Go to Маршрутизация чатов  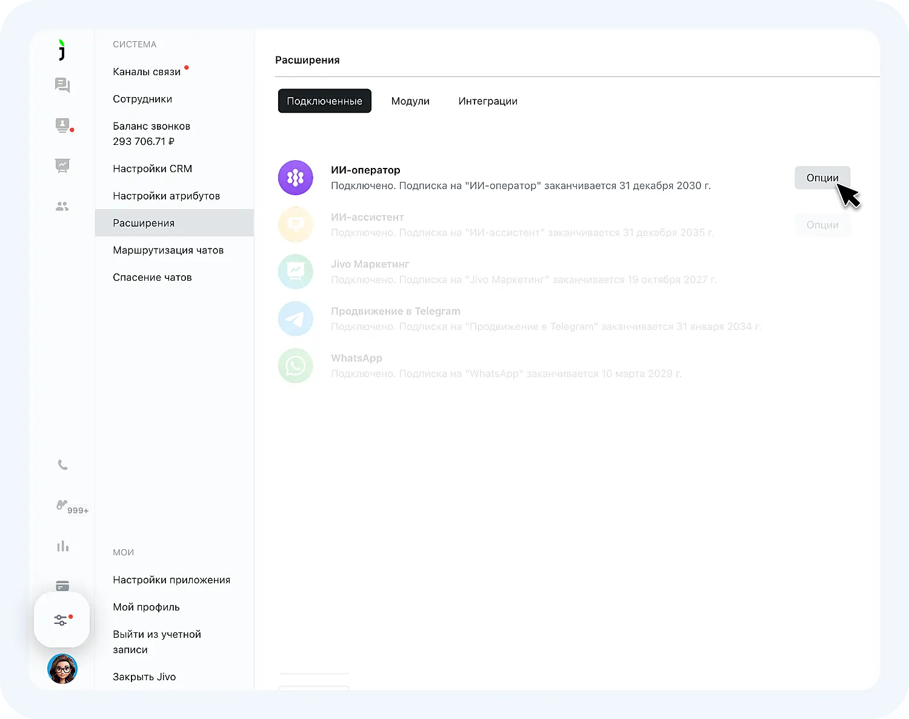pyautogui.click(x=168, y=250)
